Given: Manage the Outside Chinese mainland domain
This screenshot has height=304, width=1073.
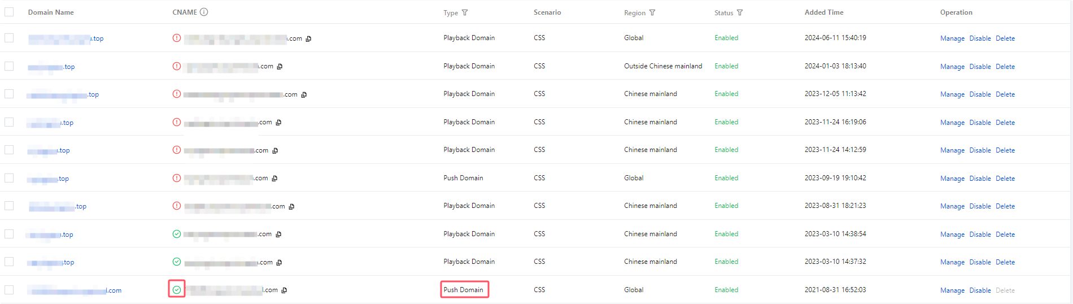Looking at the screenshot, I should pyautogui.click(x=952, y=67).
